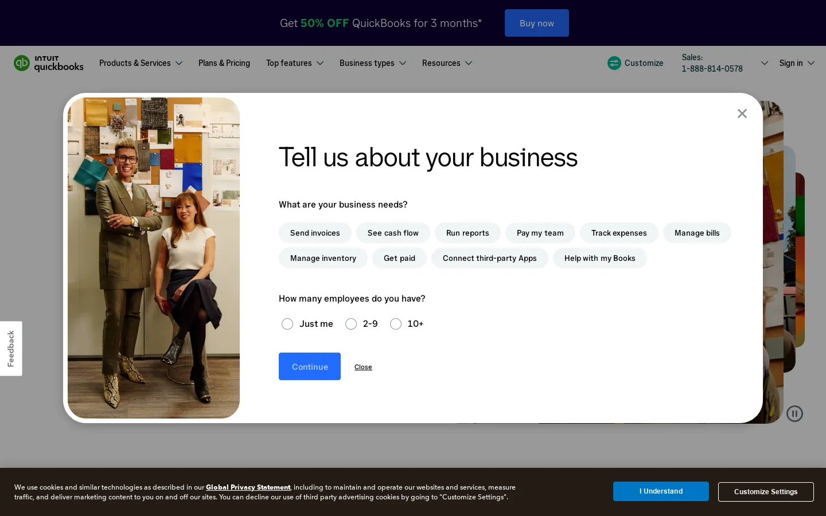Viewport: 826px width, 516px height.
Task: Expand the Resources dropdown
Action: point(447,63)
